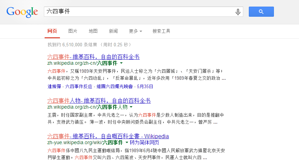Click the 達姆彈 sitelink

[x=54, y=86]
